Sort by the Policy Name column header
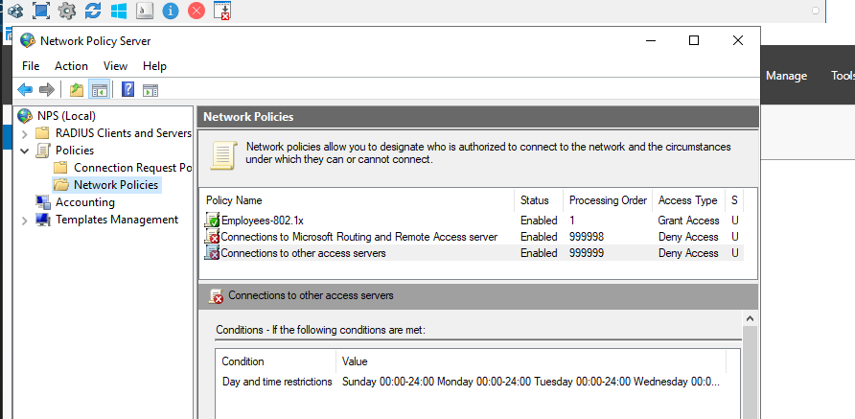 (358, 200)
